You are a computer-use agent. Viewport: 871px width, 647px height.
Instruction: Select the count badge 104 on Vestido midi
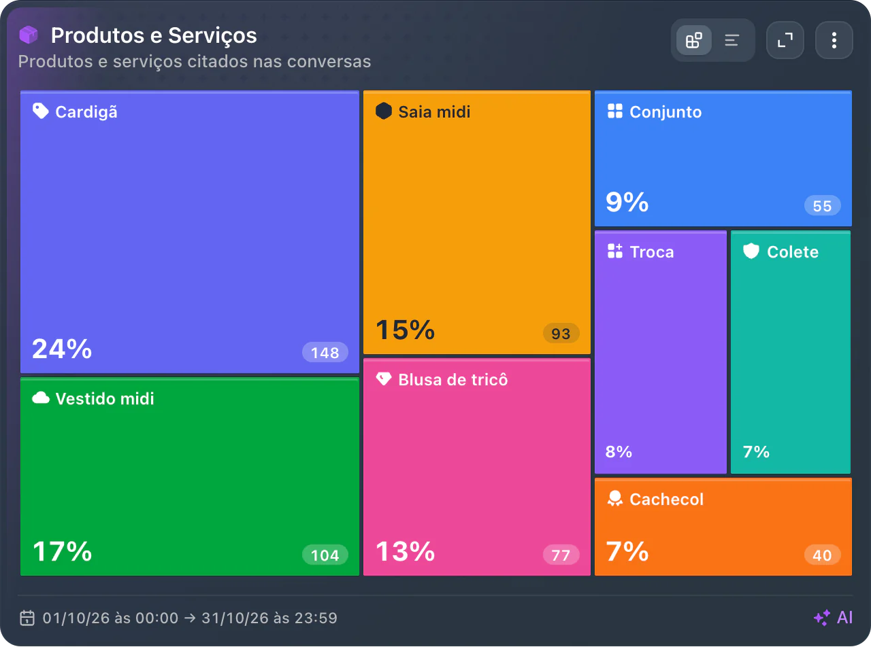pyautogui.click(x=325, y=555)
